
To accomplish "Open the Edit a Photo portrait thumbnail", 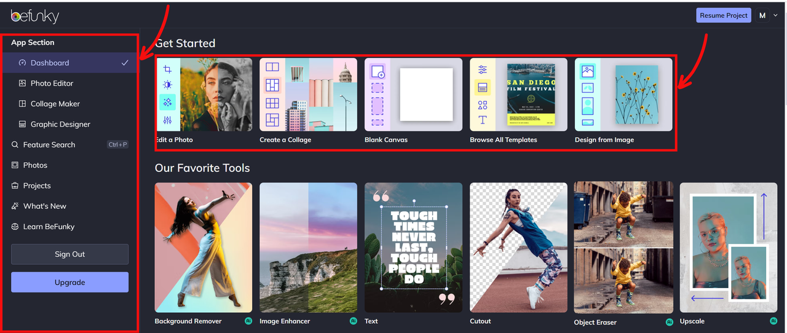I will [x=216, y=94].
